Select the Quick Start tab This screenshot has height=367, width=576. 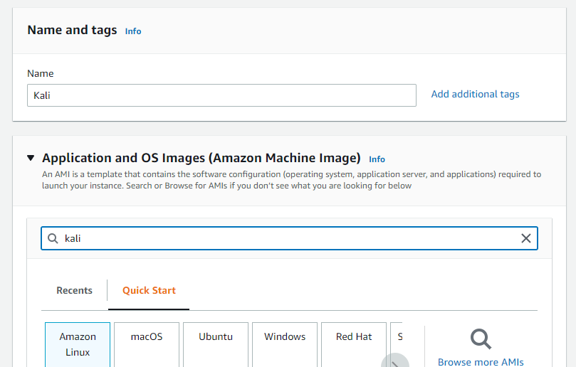pyautogui.click(x=149, y=290)
